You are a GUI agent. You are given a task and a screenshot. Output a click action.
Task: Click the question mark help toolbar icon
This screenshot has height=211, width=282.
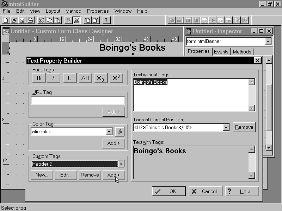[x=106, y=20]
